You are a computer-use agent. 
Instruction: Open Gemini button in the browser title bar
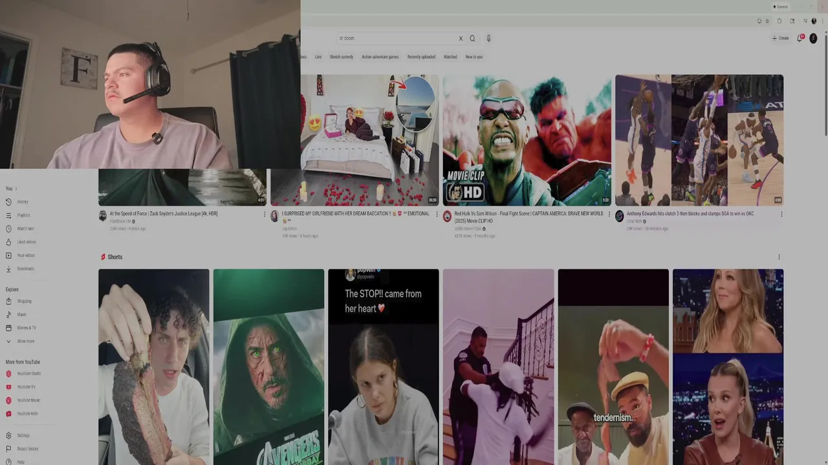(780, 6)
